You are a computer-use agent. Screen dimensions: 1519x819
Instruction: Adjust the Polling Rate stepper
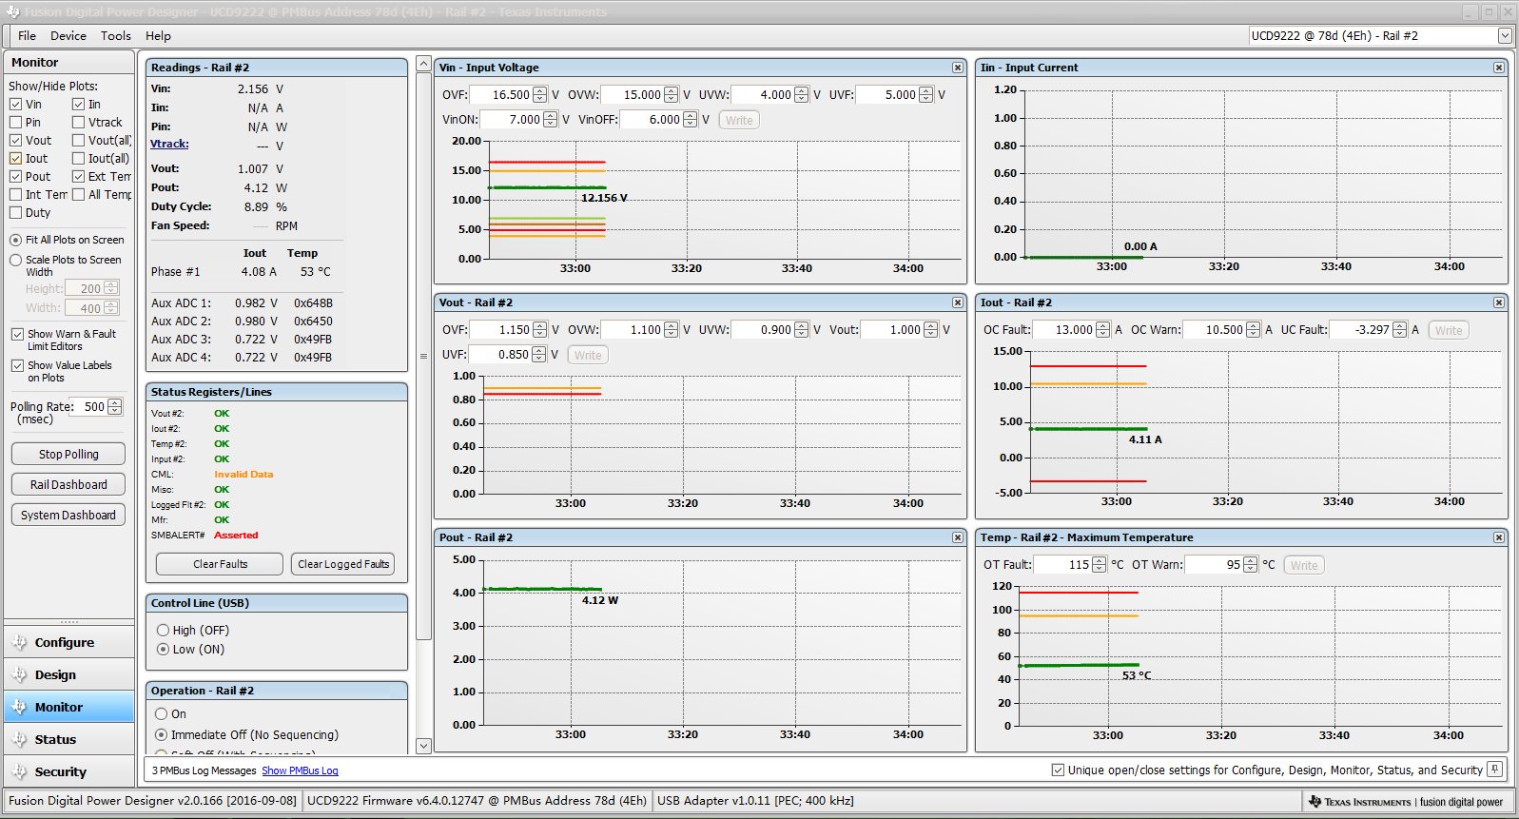point(115,406)
